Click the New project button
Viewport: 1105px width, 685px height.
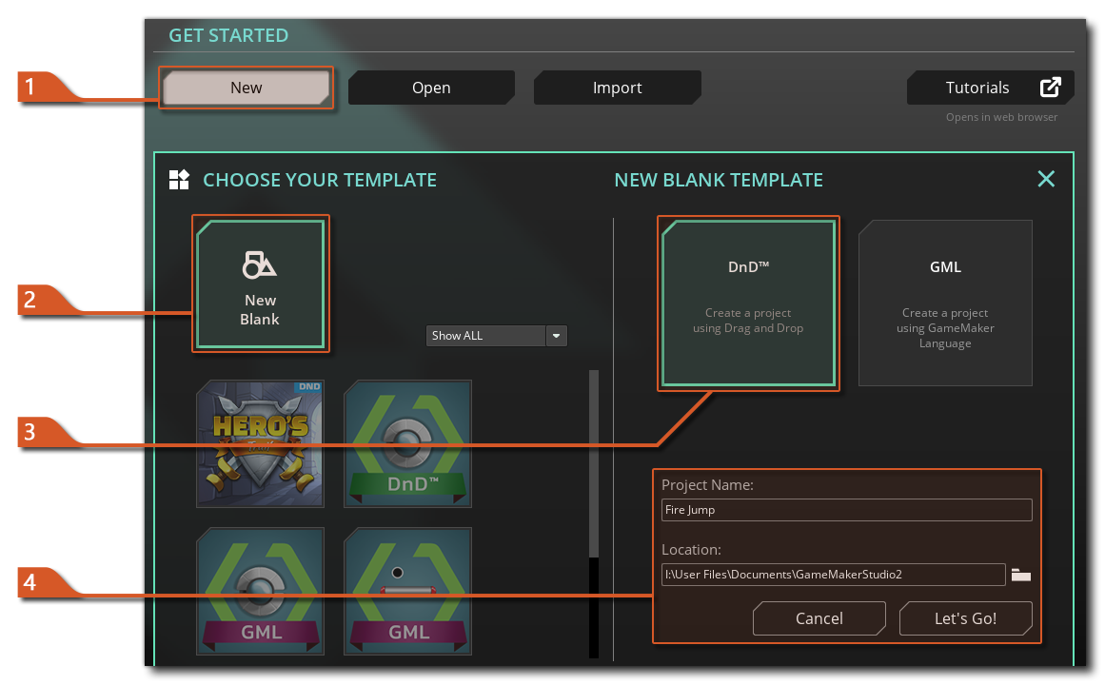(x=246, y=88)
